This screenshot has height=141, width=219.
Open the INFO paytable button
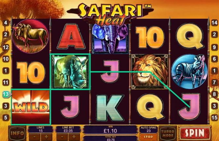tap(17, 133)
